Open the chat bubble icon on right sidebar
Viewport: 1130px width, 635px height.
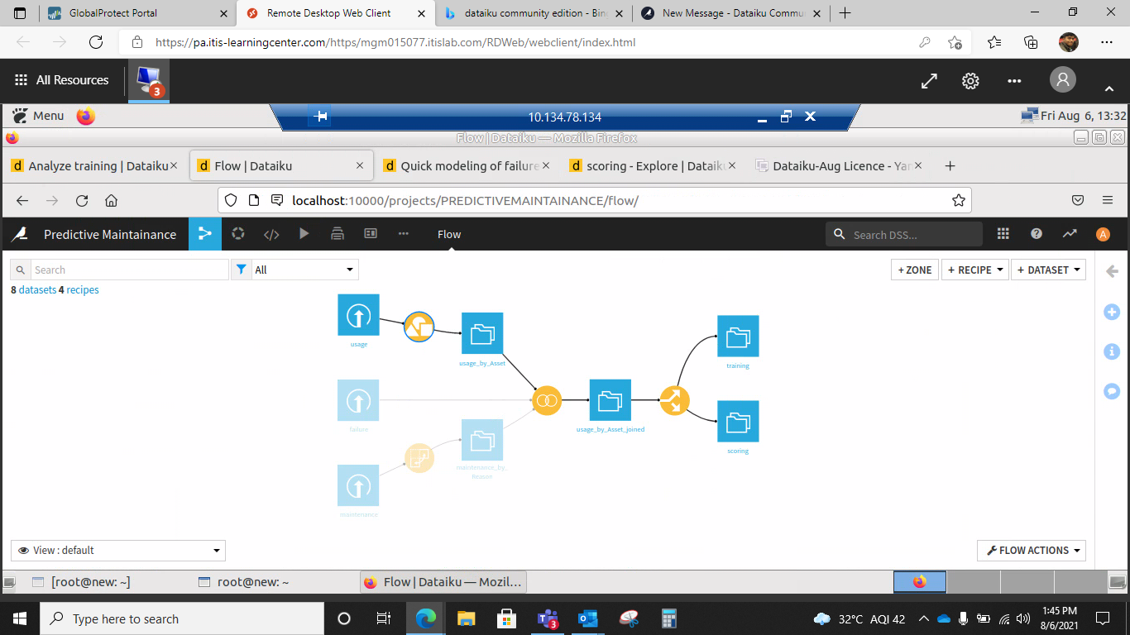click(1111, 391)
